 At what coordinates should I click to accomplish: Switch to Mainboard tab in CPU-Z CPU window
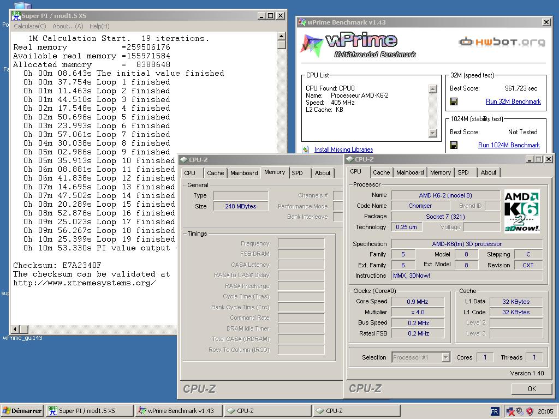click(410, 172)
